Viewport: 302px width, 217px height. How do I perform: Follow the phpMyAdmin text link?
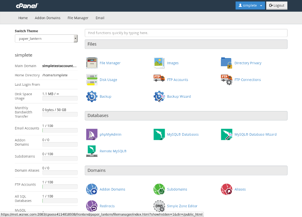[x=110, y=134]
